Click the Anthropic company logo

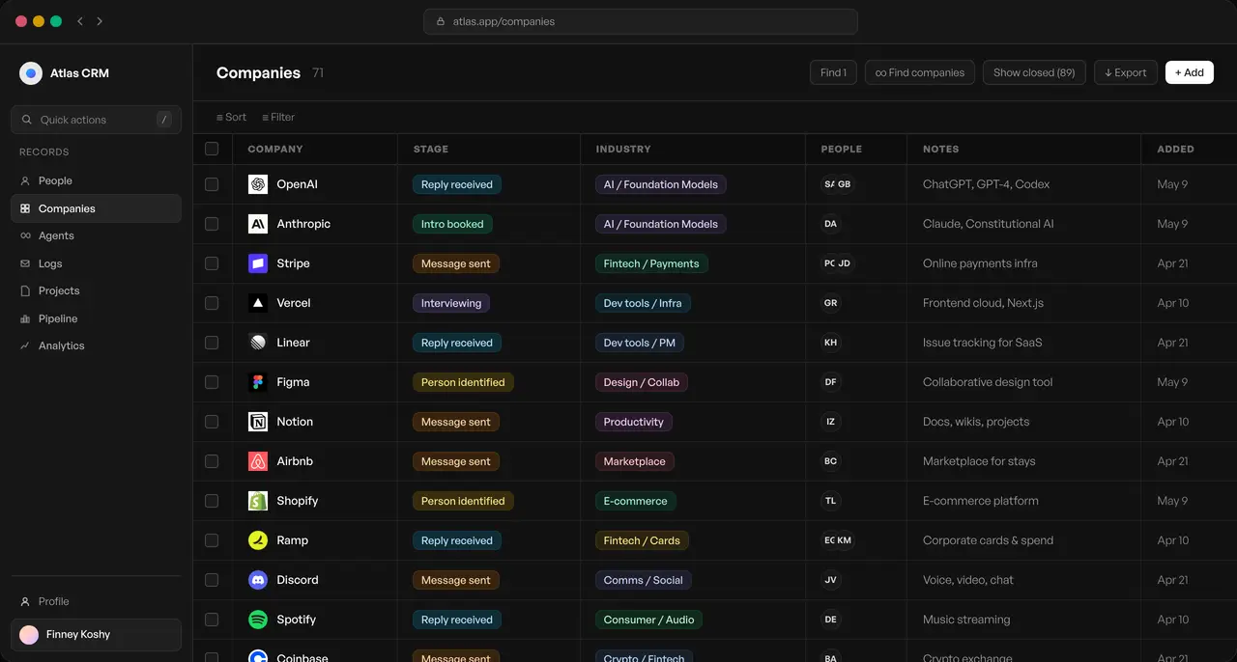point(258,224)
